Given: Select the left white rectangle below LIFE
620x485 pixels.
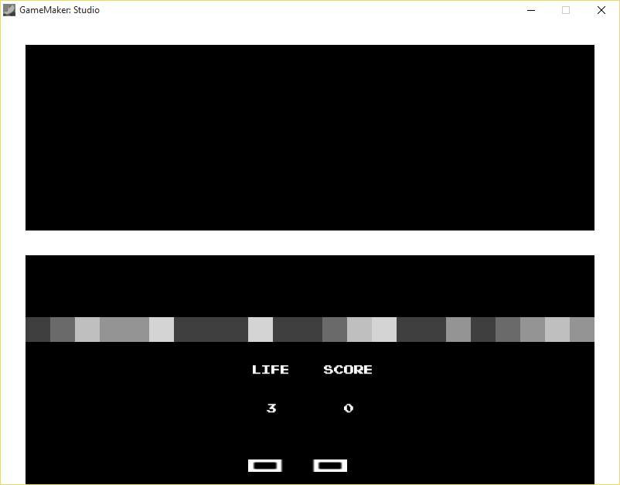Looking at the screenshot, I should pos(265,466).
